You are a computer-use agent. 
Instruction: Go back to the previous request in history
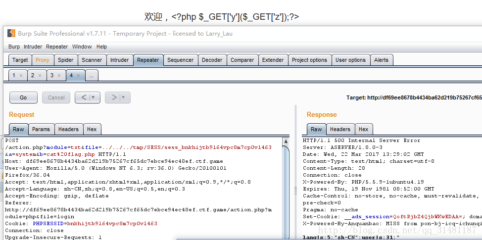click(83, 97)
